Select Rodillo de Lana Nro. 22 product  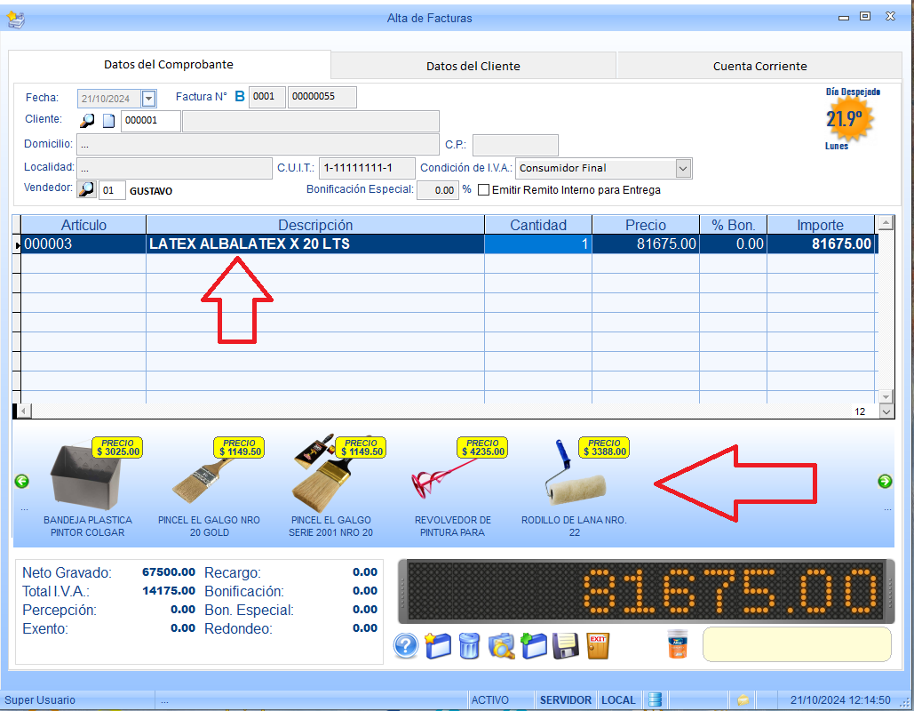[x=575, y=487]
